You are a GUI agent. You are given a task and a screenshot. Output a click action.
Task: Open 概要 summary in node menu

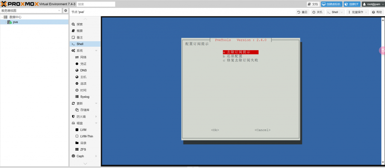pos(85,31)
